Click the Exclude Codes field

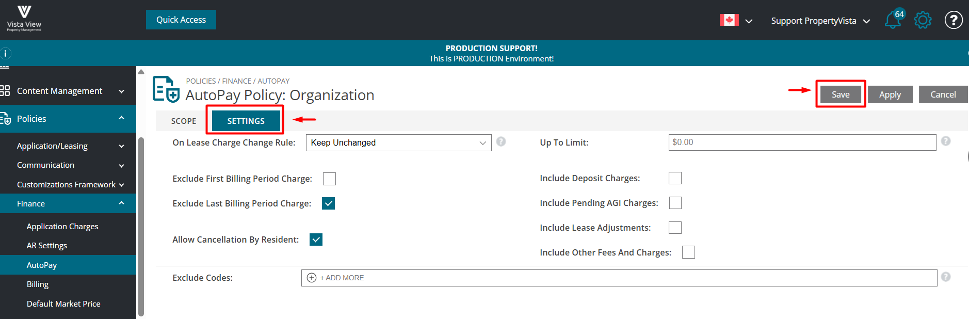click(x=619, y=278)
